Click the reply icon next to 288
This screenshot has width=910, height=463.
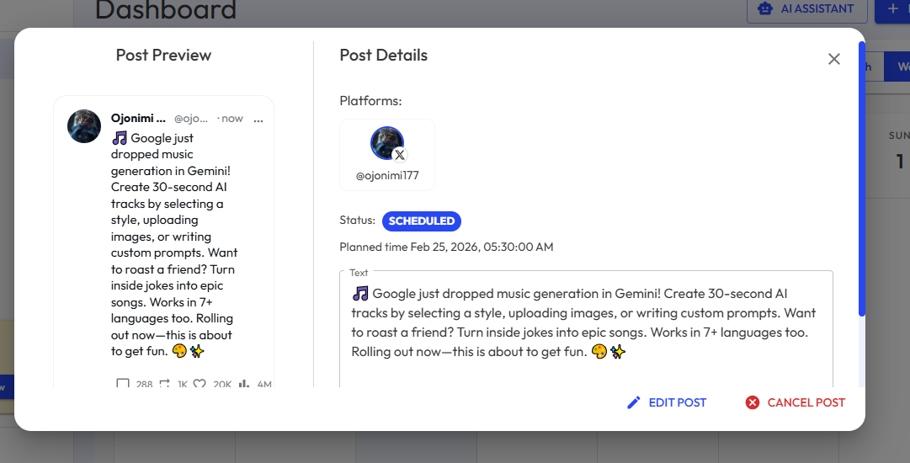tap(122, 384)
